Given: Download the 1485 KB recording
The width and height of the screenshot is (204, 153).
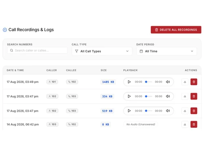Looking at the screenshot, I should pos(185,82).
